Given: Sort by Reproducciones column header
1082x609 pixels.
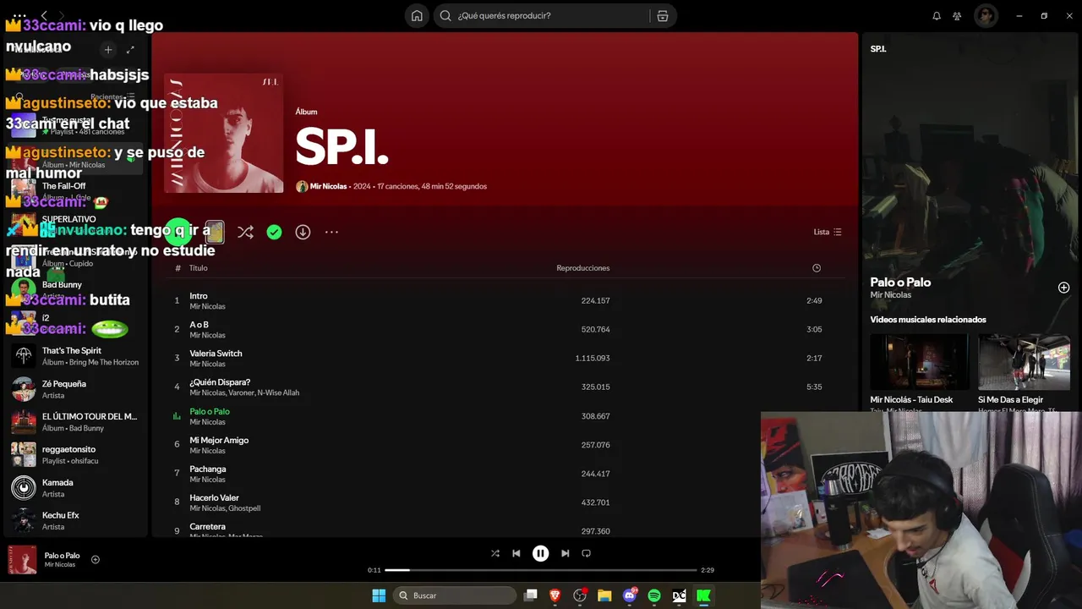Looking at the screenshot, I should point(582,268).
